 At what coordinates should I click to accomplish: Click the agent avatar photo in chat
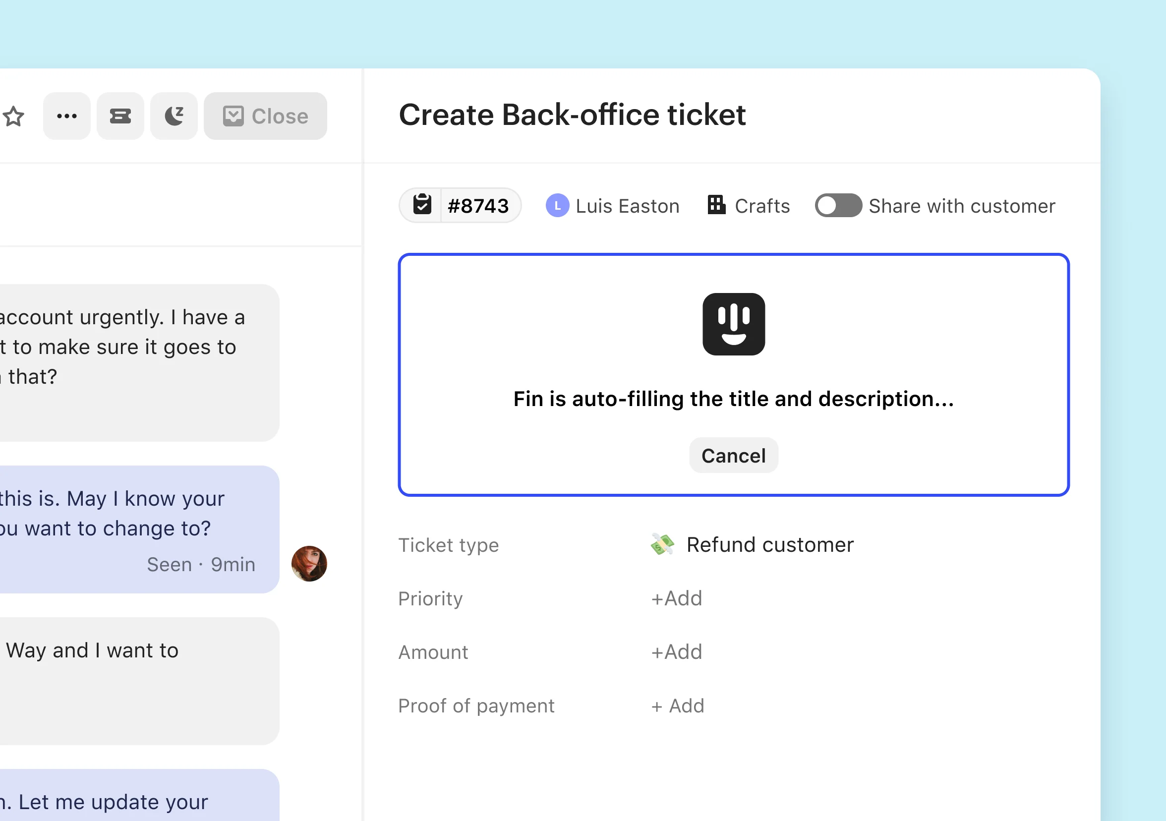pos(309,564)
